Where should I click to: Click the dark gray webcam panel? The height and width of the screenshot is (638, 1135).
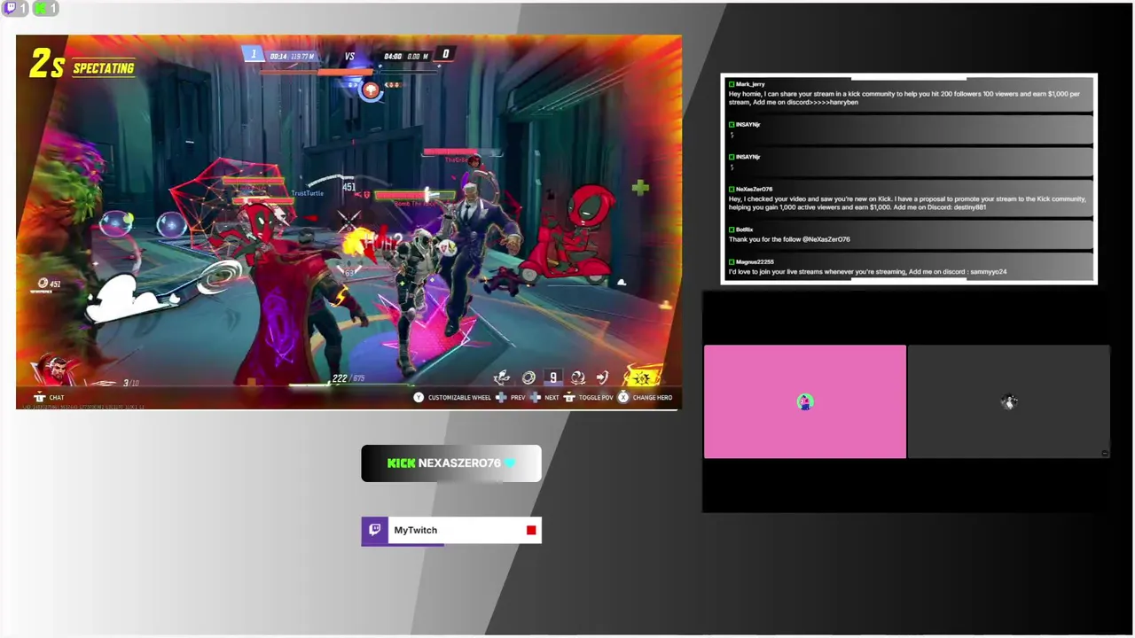1008,401
